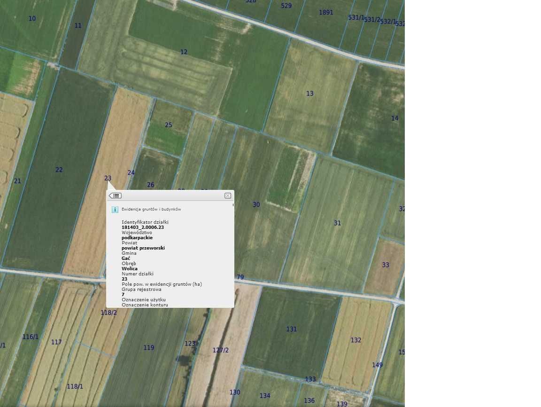Click parcel label 30 on the map
541x407 pixels.
pos(256,205)
